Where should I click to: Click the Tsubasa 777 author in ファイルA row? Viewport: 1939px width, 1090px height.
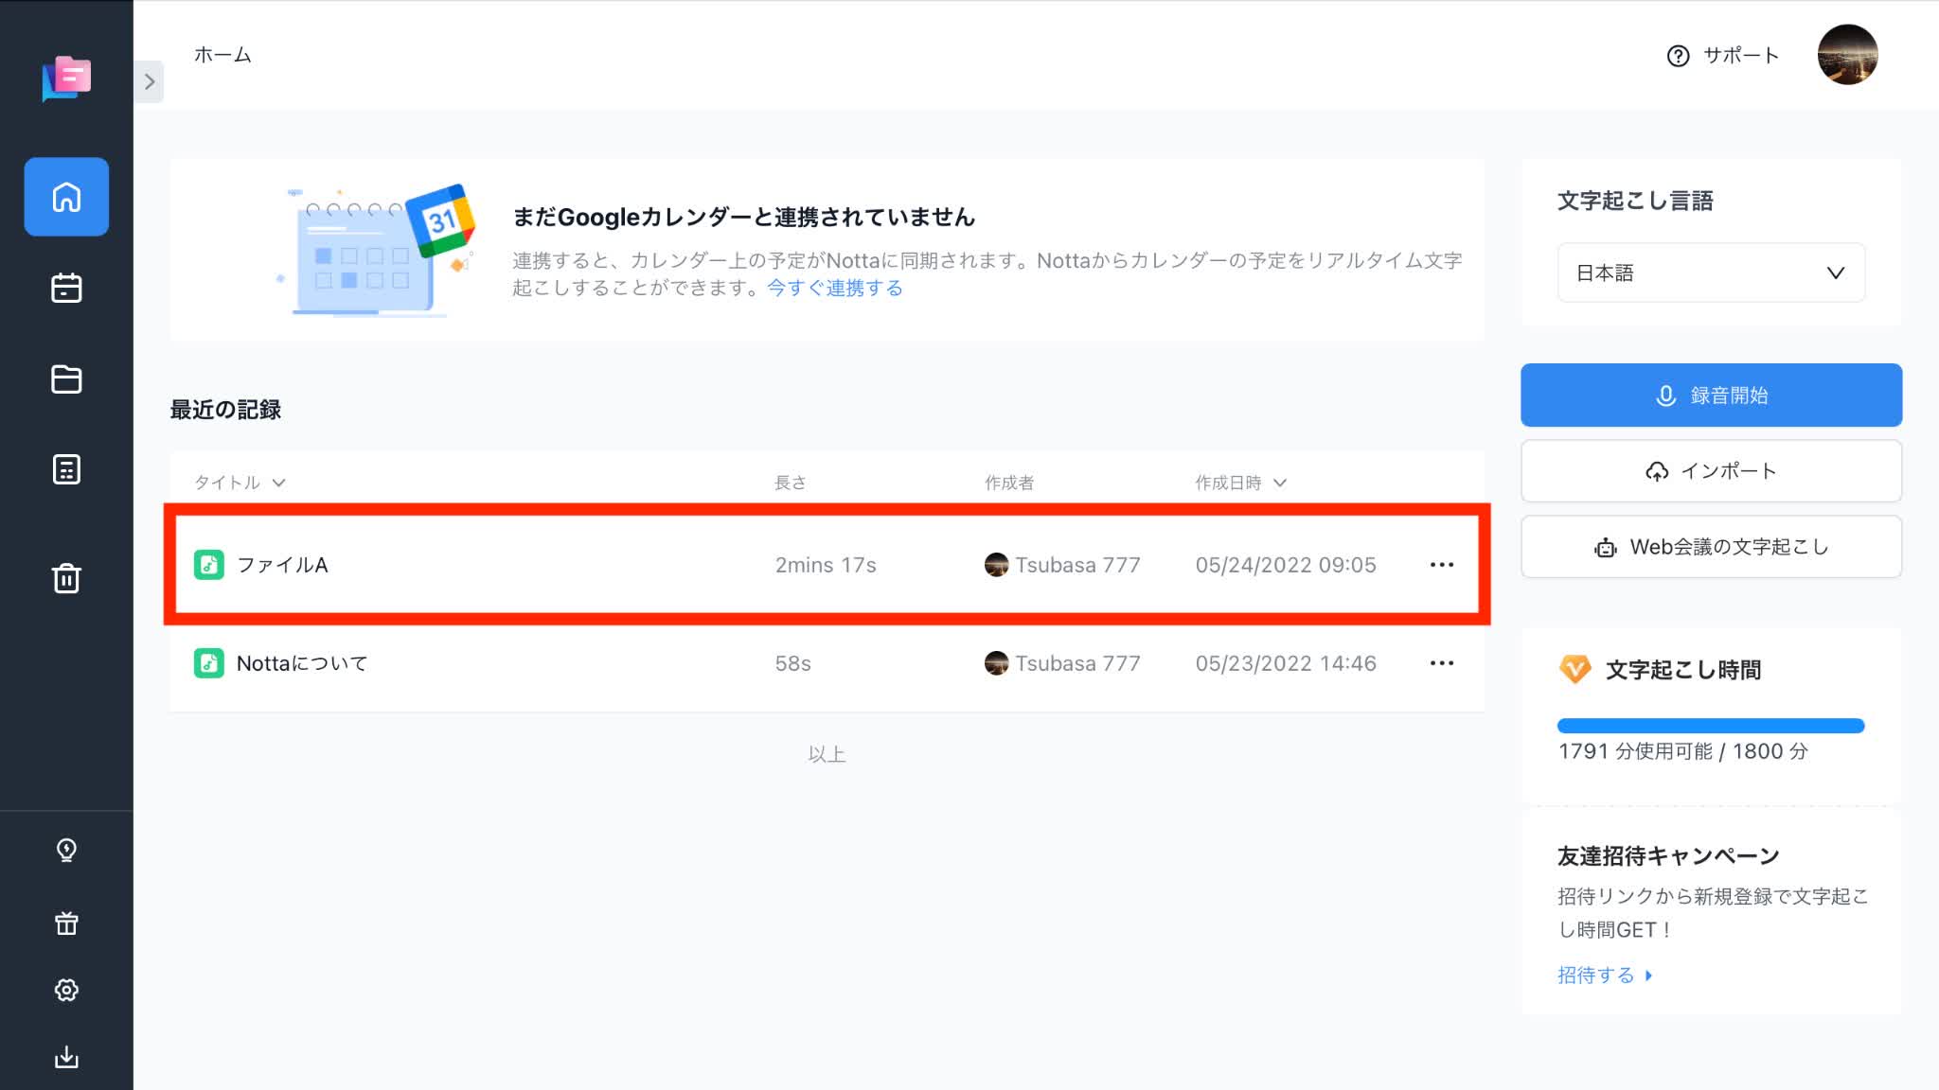click(x=1062, y=565)
